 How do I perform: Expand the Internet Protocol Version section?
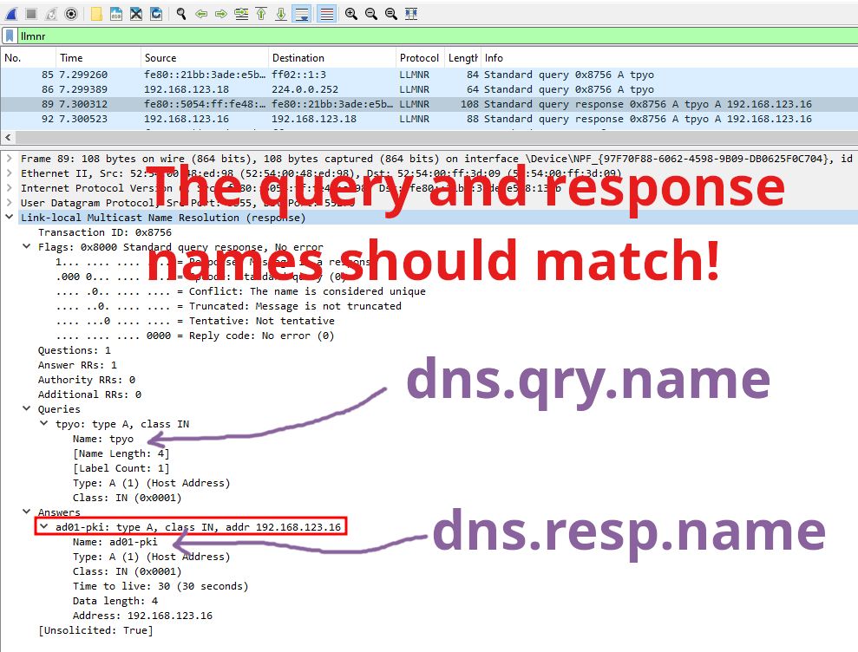[x=9, y=188]
